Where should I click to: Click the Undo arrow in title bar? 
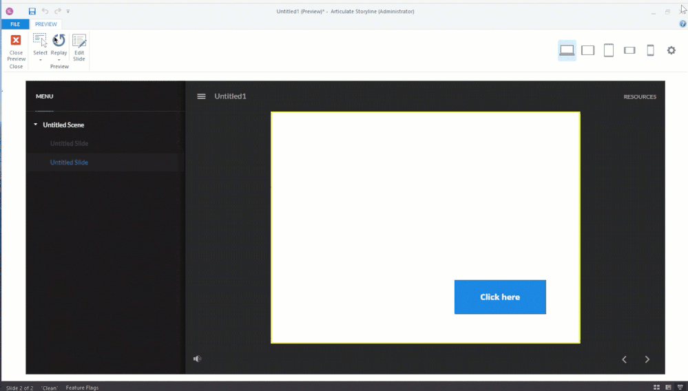tap(45, 11)
